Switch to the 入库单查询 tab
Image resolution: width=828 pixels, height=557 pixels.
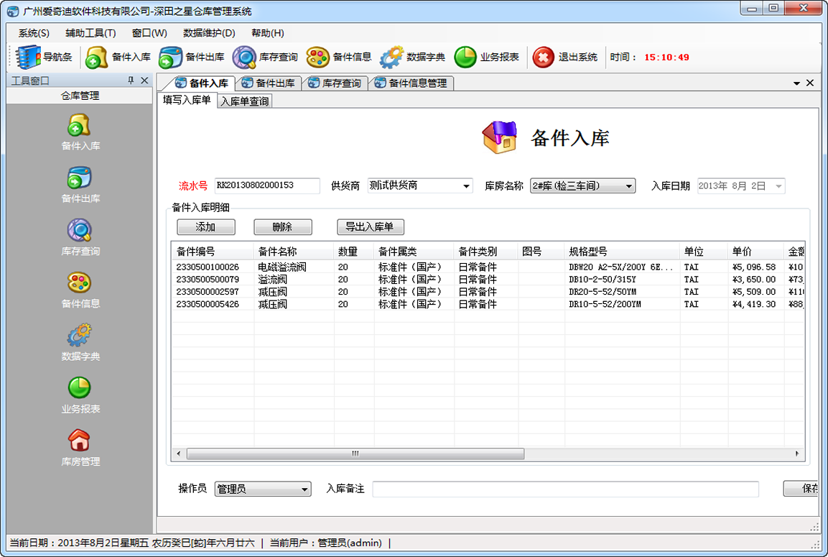point(245,101)
